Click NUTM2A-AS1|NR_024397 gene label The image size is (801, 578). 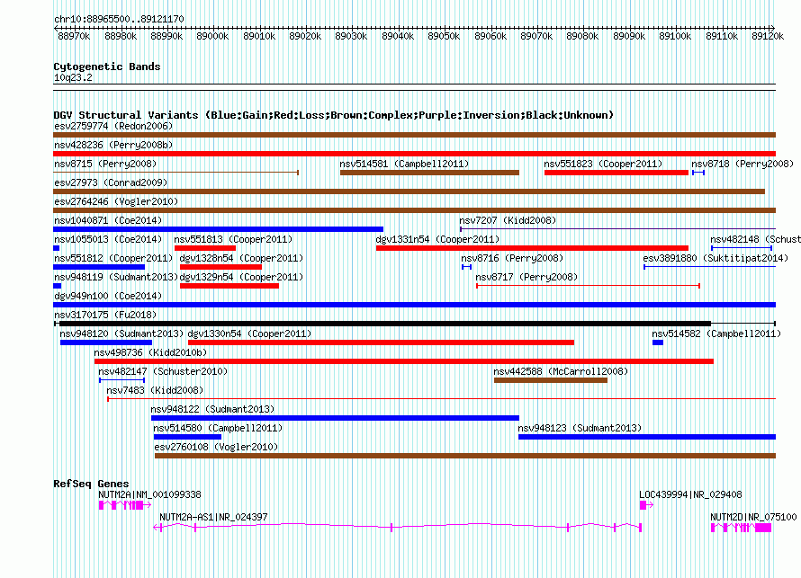point(213,517)
